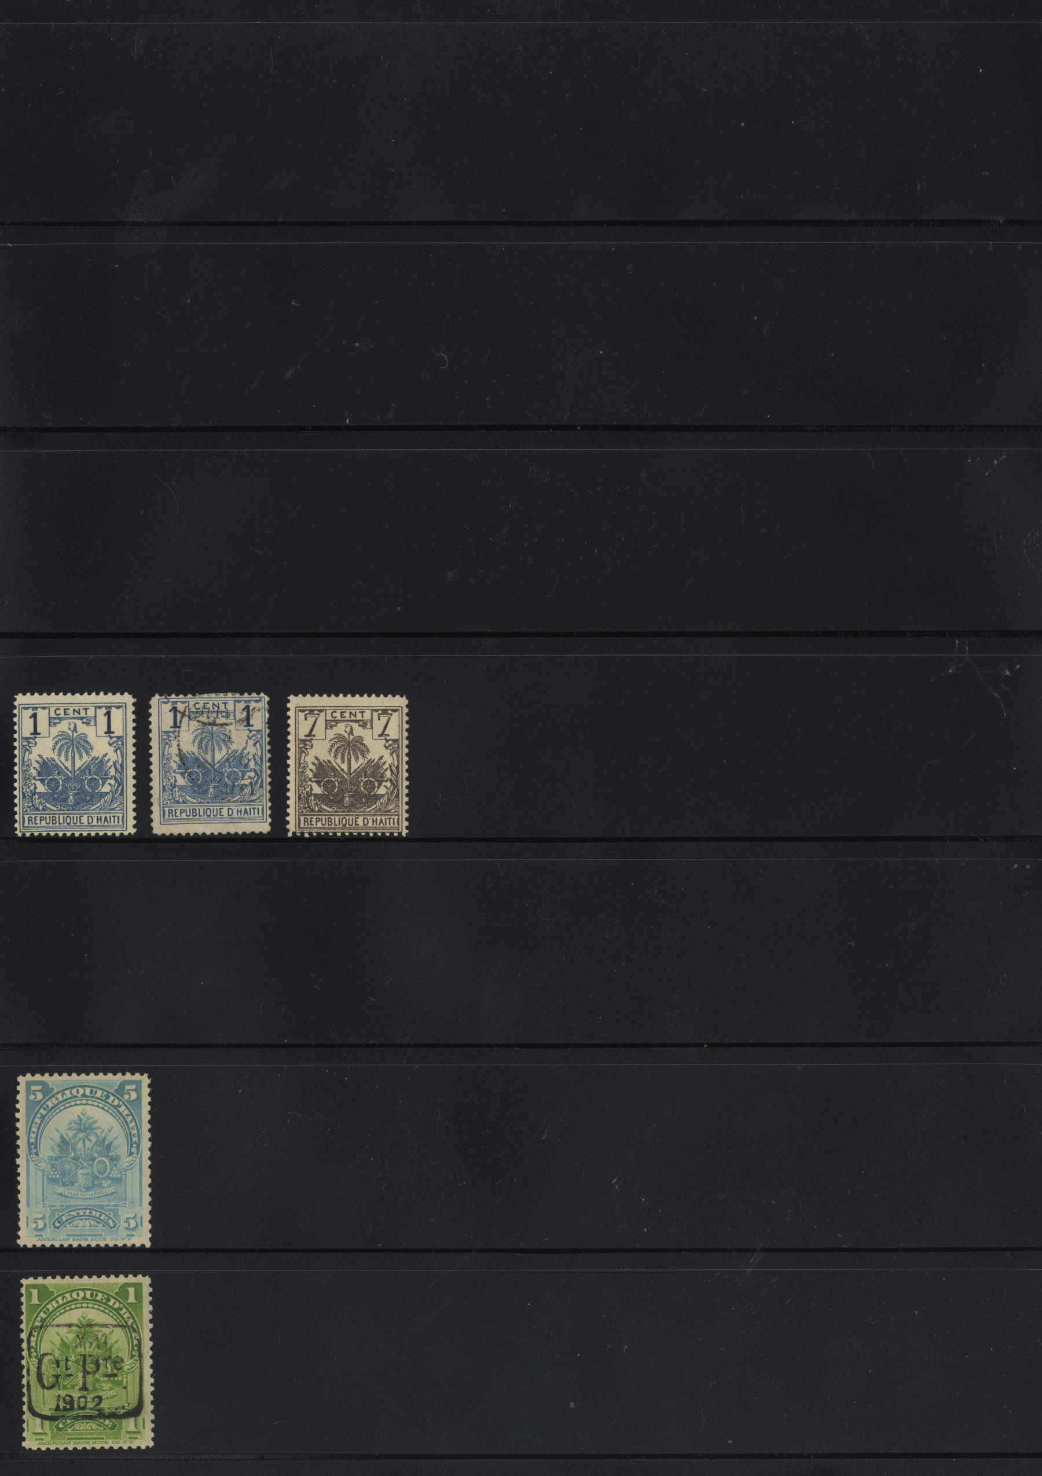Select the unused blue 1 cent Haiti stamp
This screenshot has width=1042, height=1476.
[x=75, y=764]
